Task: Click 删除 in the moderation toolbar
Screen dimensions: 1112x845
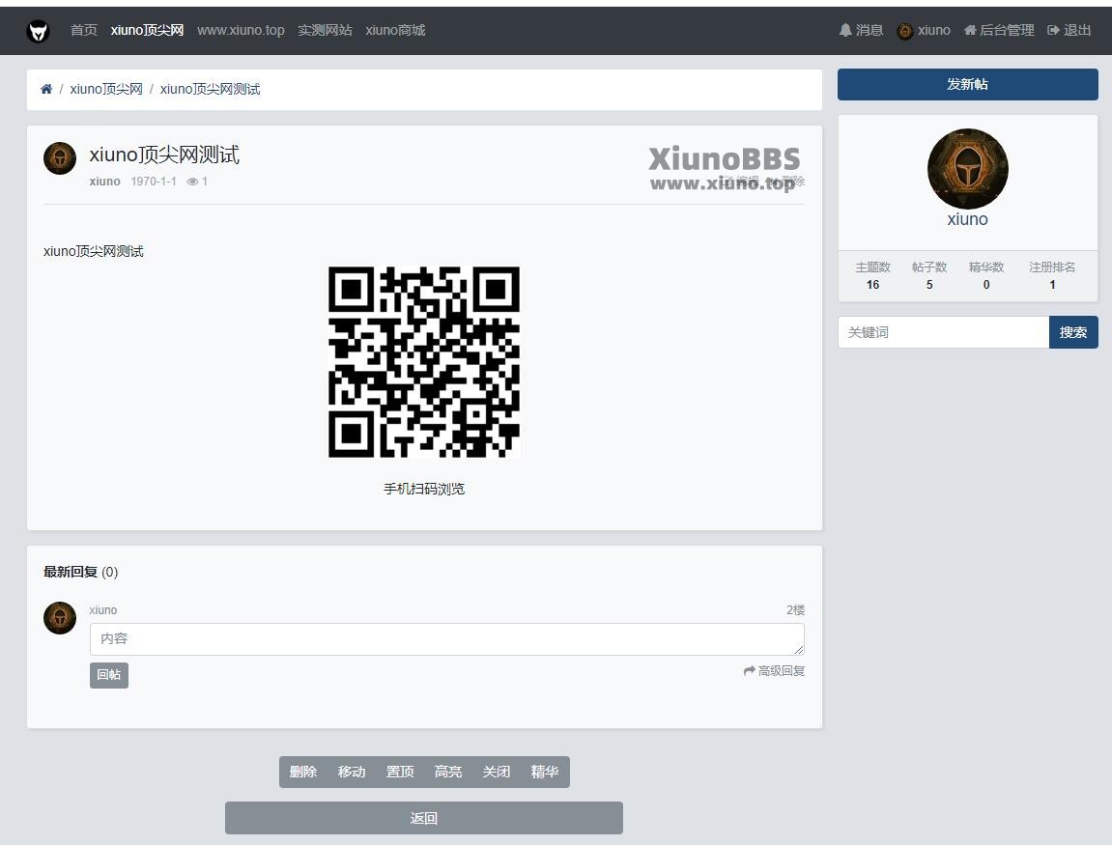Action: 303,772
